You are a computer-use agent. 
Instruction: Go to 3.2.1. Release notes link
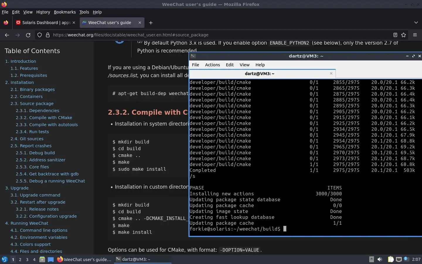click(37, 209)
